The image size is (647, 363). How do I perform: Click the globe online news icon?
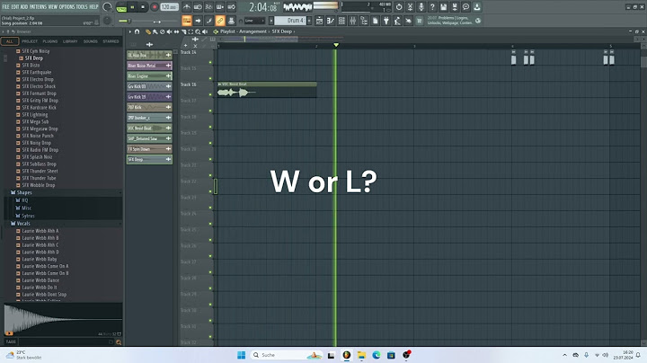pyautogui.click(x=478, y=21)
